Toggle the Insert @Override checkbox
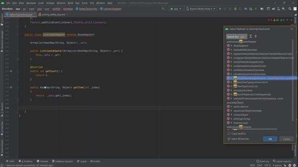The height and width of the screenshot is (167, 298). point(229,139)
